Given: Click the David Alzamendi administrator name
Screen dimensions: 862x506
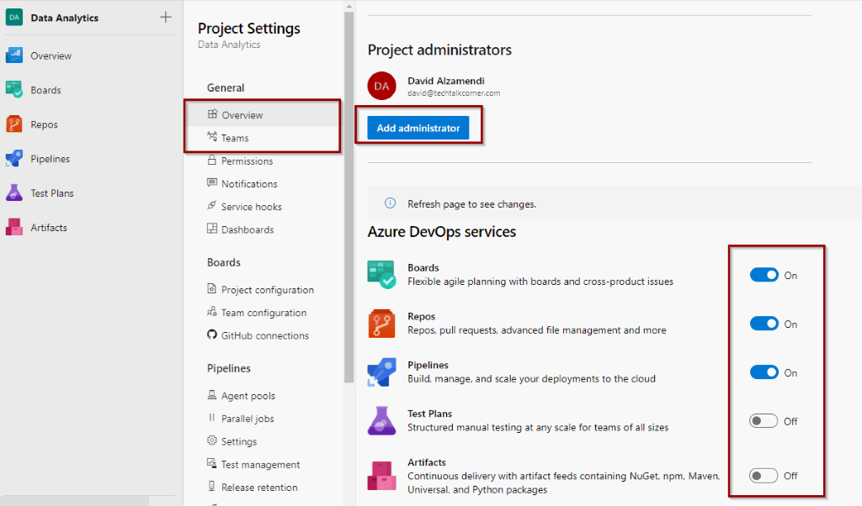Looking at the screenshot, I should pos(446,81).
